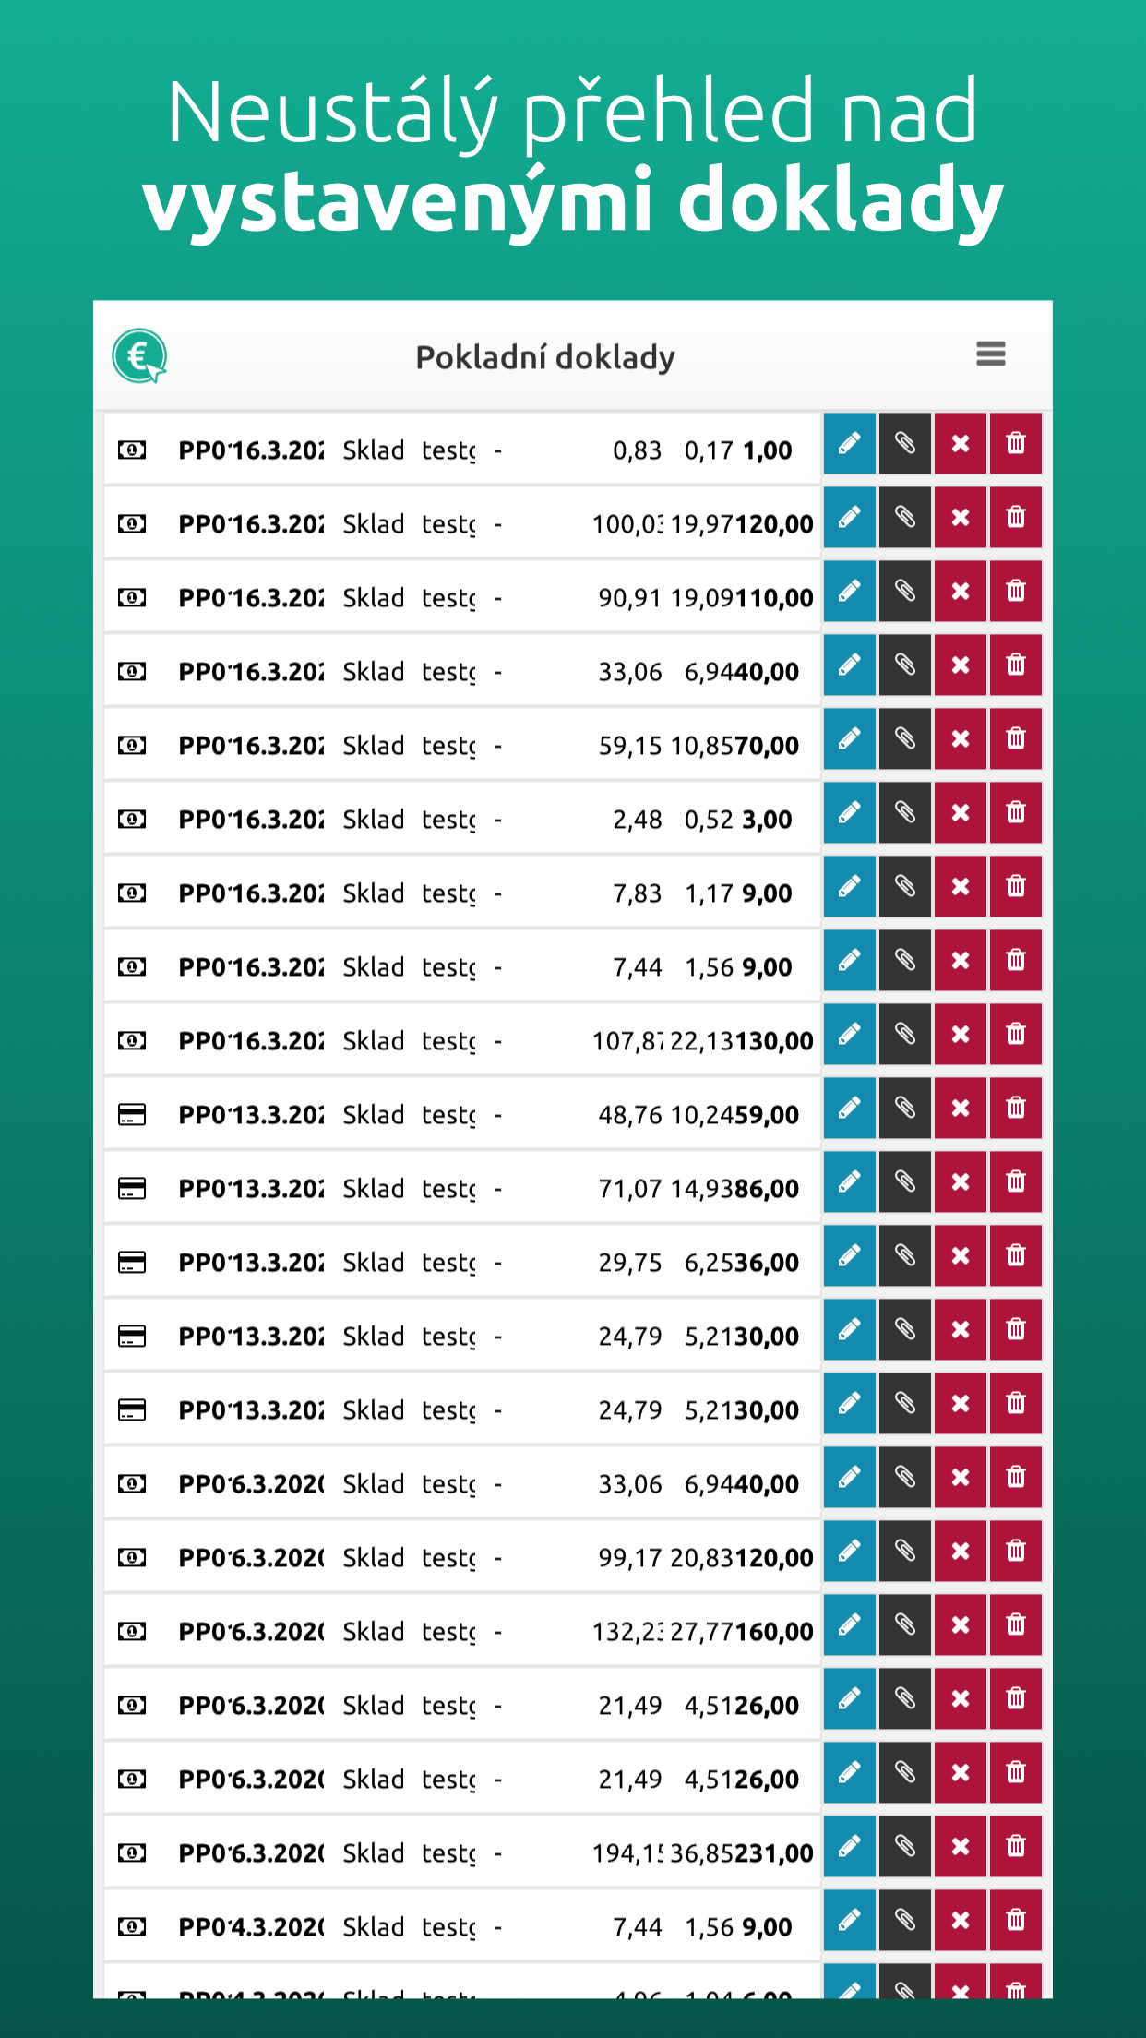The image size is (1146, 2038).
Task: Click the Pokladní doklady header title
Action: pos(544,357)
